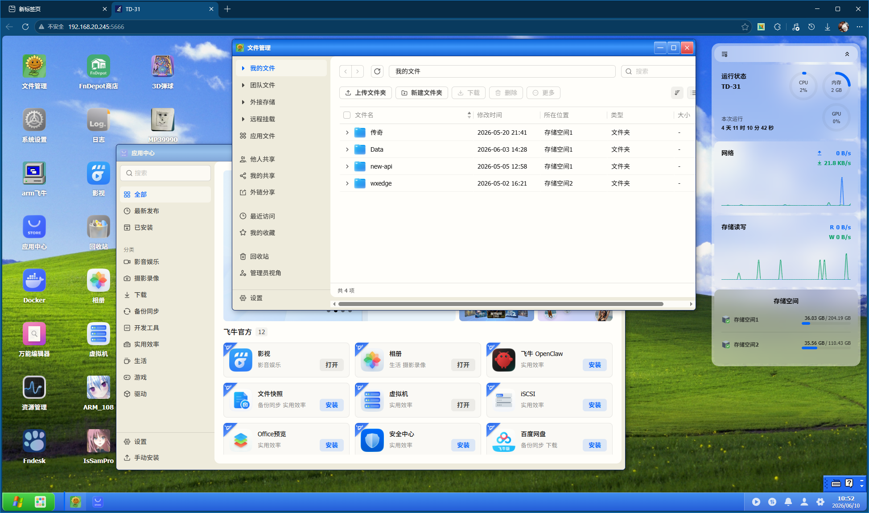Expand 外接存储 in the sidebar

click(243, 102)
